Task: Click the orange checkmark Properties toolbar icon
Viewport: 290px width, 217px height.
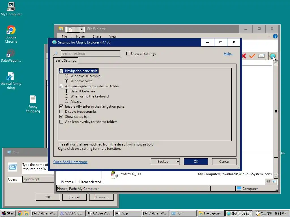Action: (x=252, y=56)
